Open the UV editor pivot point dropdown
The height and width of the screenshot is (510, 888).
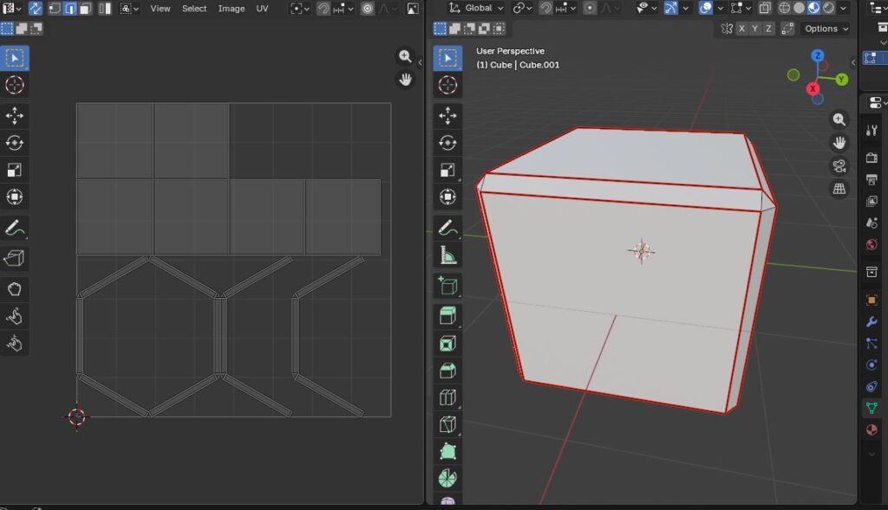click(x=299, y=9)
